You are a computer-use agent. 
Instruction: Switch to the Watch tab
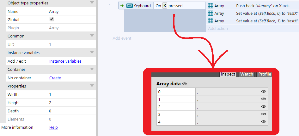(247, 74)
